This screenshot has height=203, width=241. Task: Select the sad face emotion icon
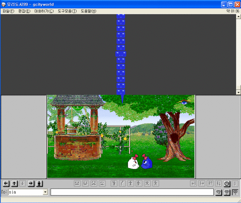94,183
